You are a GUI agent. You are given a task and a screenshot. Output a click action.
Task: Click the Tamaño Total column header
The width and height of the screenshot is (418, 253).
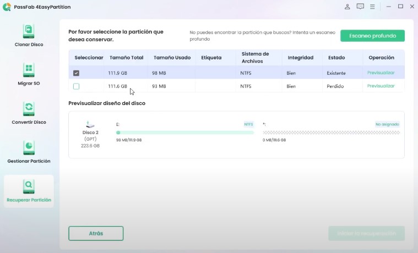126,57
